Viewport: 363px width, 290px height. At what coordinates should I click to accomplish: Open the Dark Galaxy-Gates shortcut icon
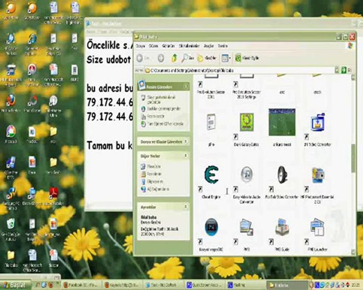[x=246, y=122]
